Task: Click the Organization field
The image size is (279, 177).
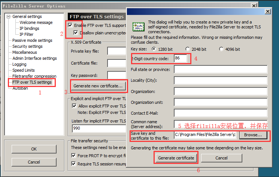Action: tap(221, 91)
